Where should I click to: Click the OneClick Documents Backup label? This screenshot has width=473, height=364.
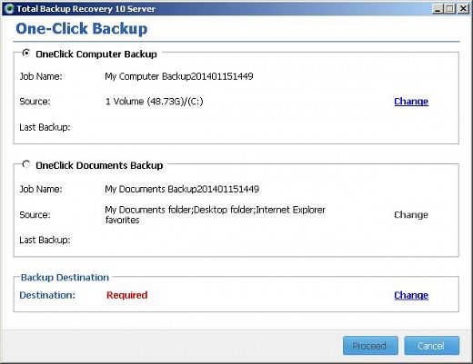tap(99, 165)
